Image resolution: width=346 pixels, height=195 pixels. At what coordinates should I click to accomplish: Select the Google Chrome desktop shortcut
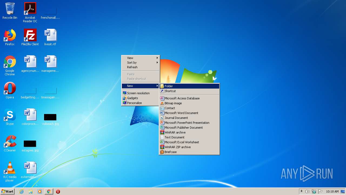(10, 66)
